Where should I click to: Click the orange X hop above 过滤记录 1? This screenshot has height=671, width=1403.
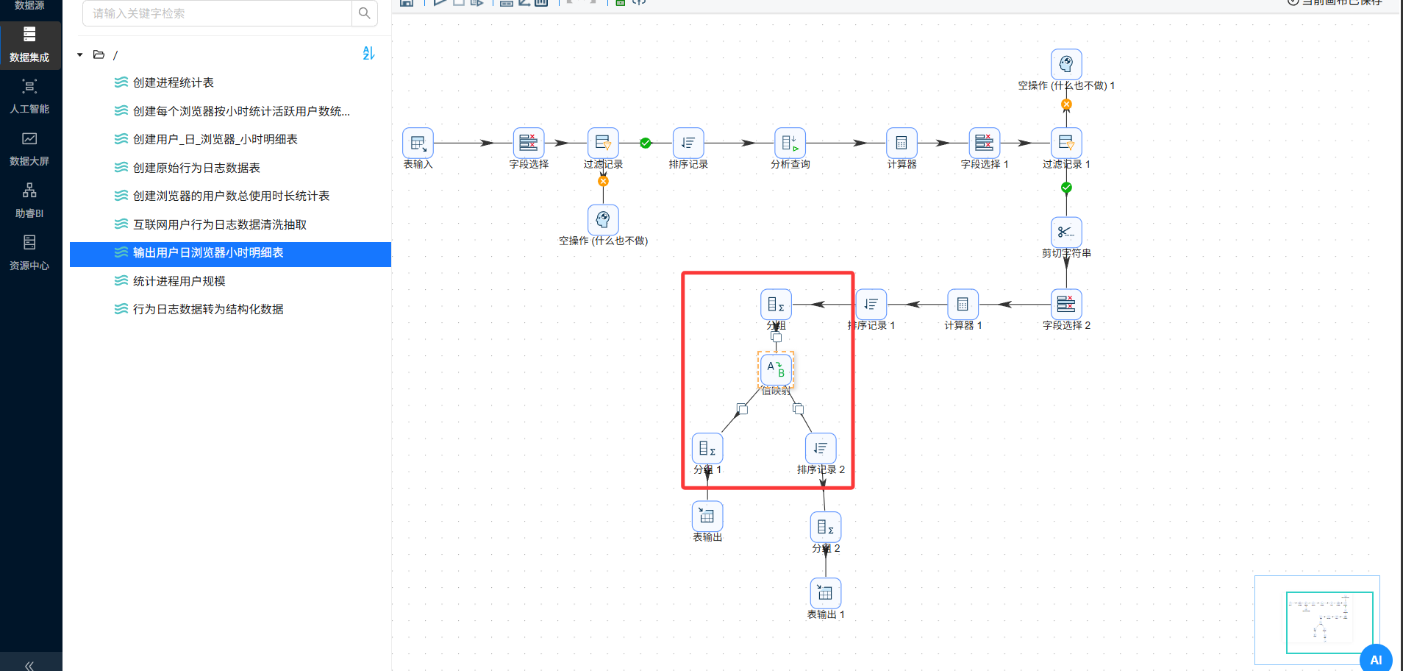click(x=1066, y=104)
